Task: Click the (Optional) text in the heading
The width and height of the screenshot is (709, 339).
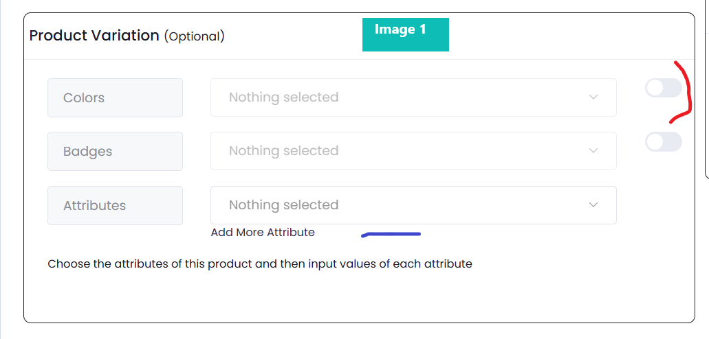Action: click(195, 36)
